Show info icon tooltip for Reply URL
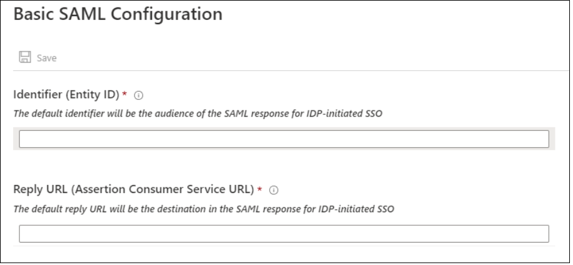 (x=273, y=190)
